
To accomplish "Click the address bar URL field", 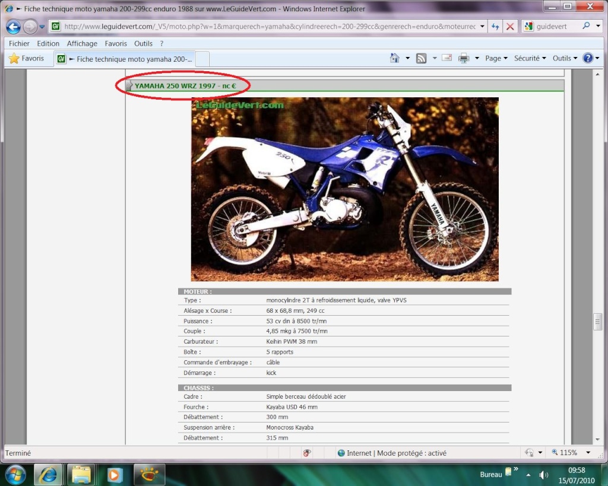I will pyautogui.click(x=270, y=26).
